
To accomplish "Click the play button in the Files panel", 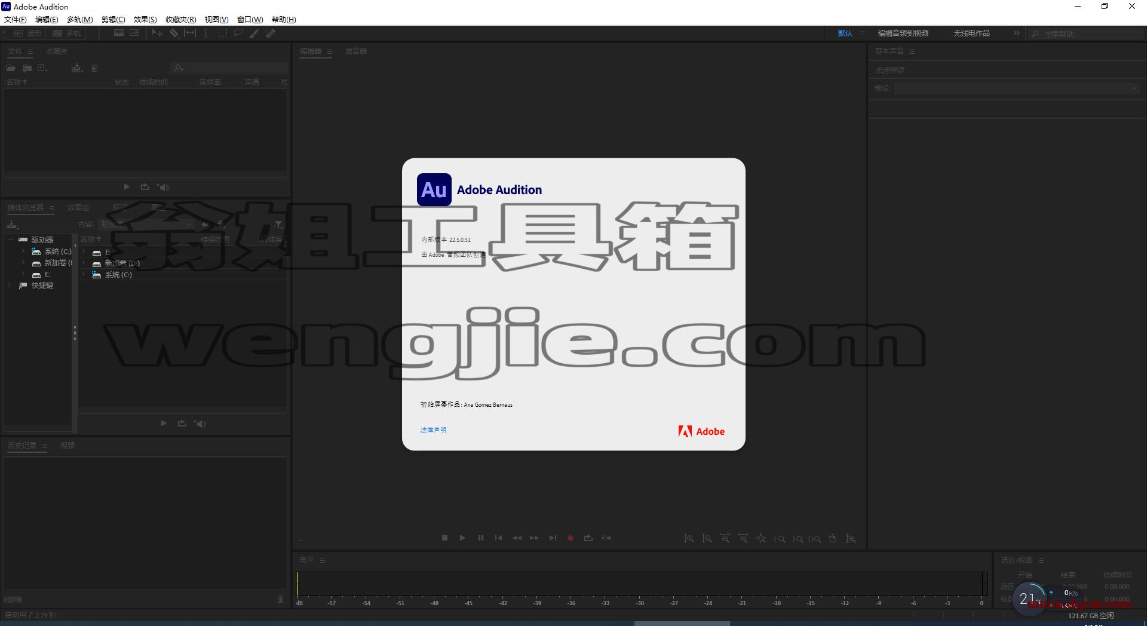I will 127,187.
